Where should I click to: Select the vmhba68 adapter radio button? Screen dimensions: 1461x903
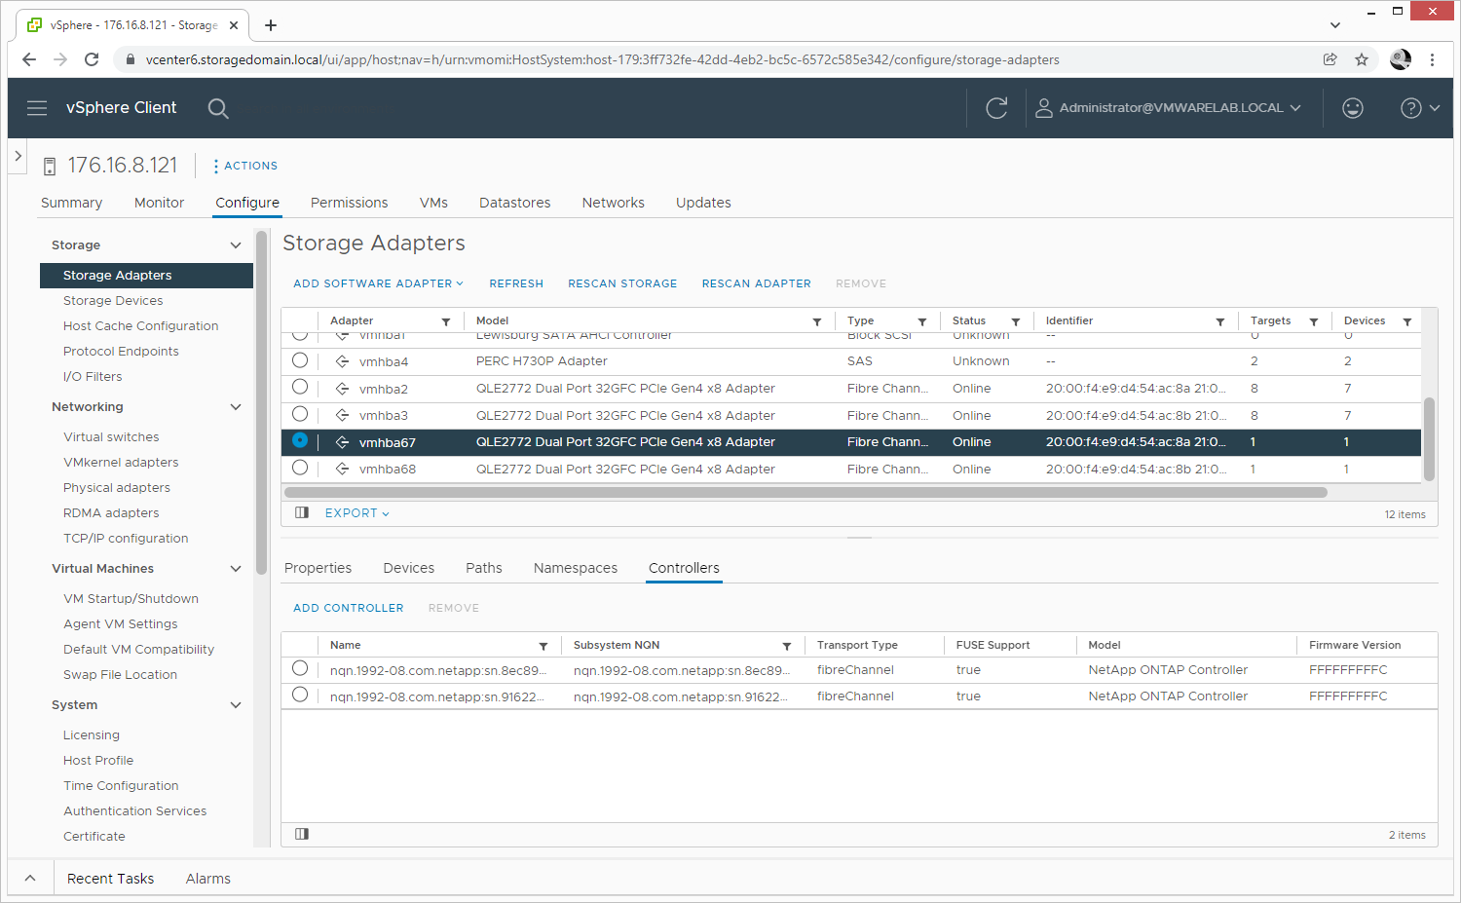click(x=300, y=468)
